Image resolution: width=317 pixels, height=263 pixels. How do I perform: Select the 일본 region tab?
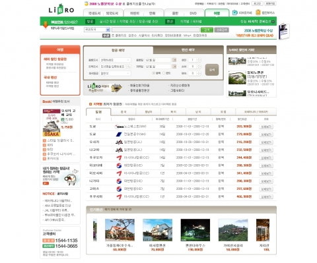(x=98, y=112)
